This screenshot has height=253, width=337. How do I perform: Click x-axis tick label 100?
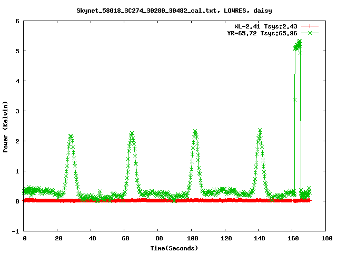coord(193,238)
